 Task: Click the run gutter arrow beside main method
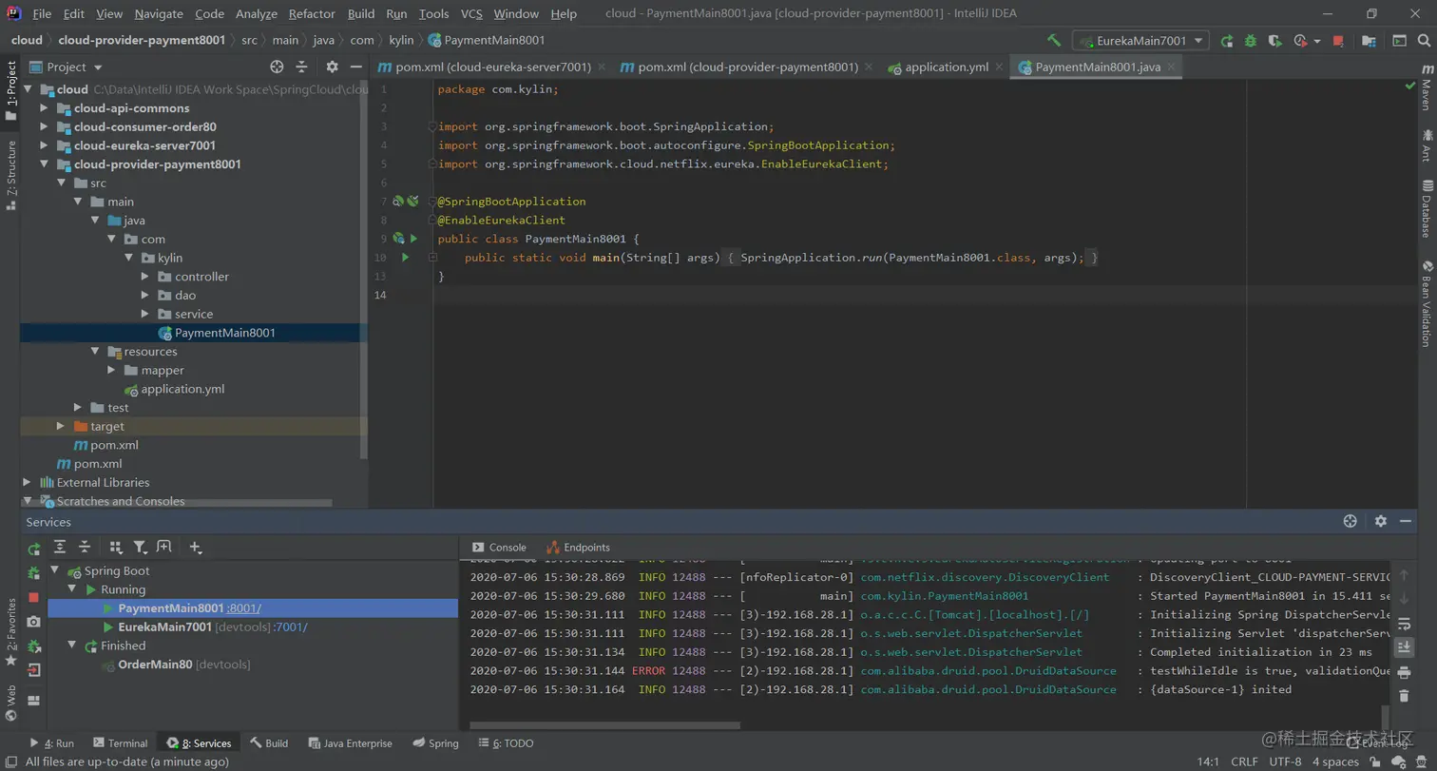click(405, 258)
